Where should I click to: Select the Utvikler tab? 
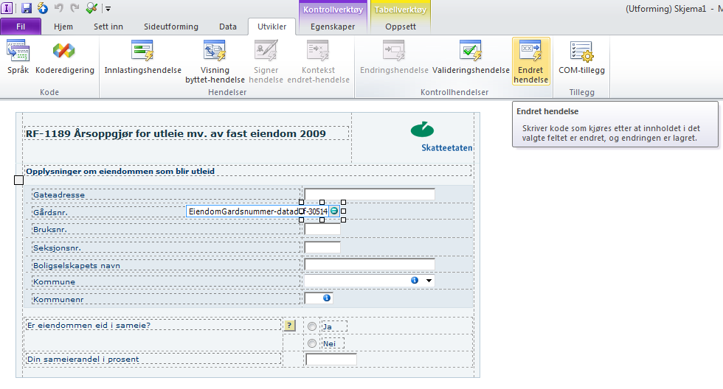pyautogui.click(x=272, y=27)
